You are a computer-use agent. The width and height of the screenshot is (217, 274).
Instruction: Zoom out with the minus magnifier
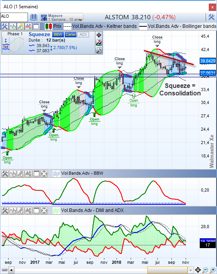[205, 270]
